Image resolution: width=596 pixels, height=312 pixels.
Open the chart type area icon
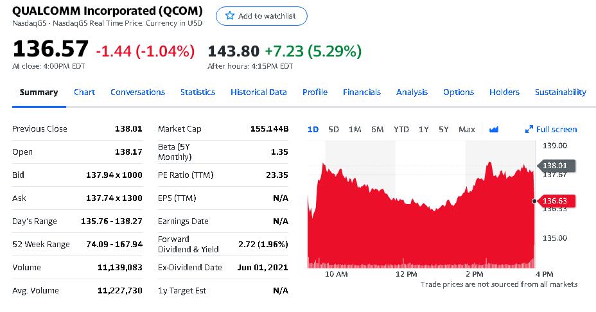(x=494, y=130)
